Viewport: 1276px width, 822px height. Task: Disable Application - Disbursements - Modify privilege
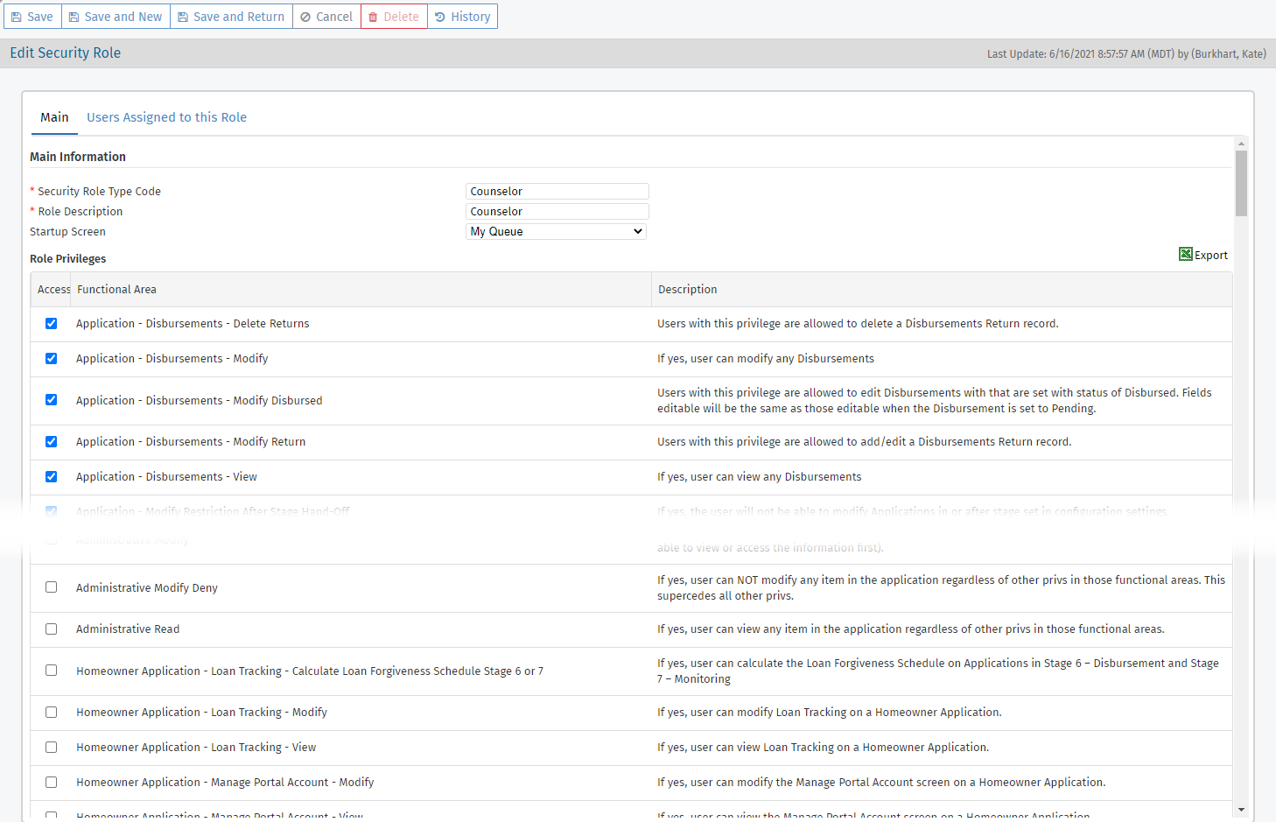point(51,358)
